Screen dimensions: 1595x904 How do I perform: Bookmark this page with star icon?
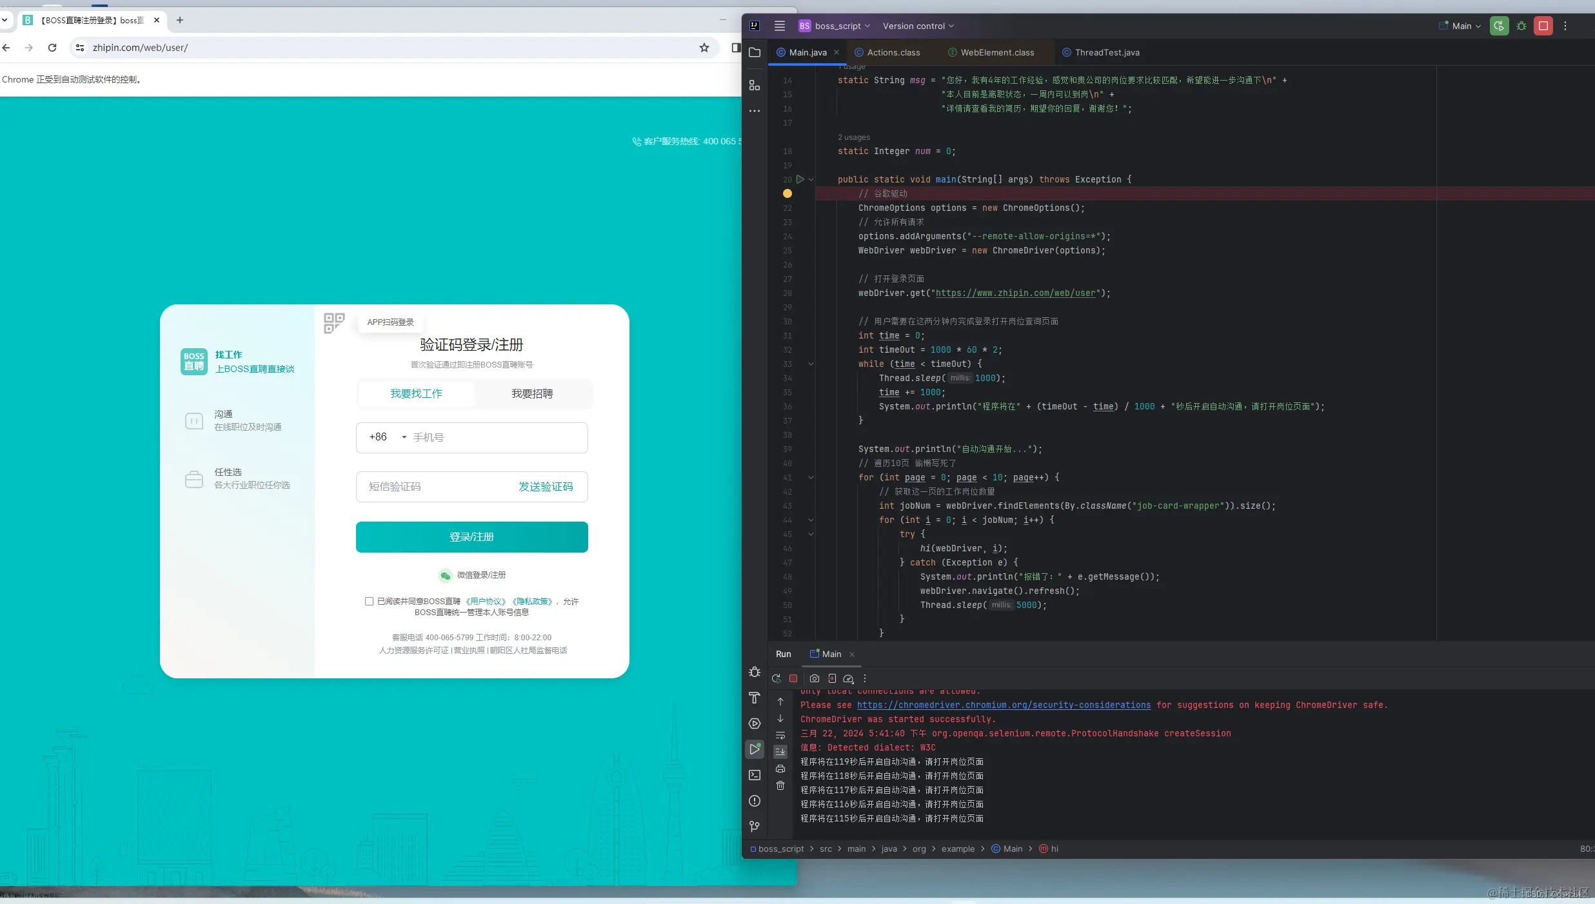[x=704, y=48]
